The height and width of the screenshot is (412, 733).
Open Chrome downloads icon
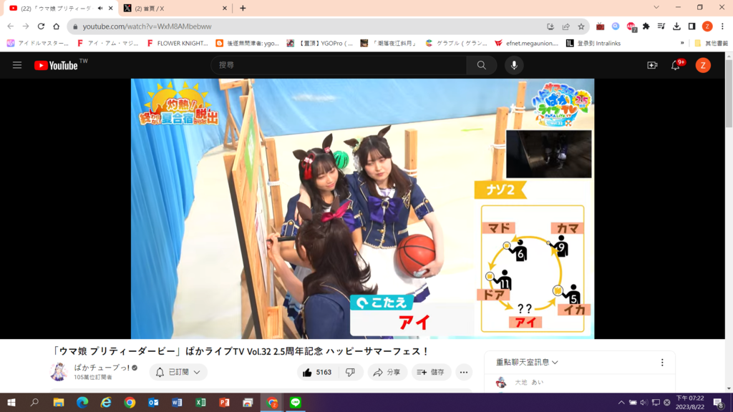tap(676, 26)
